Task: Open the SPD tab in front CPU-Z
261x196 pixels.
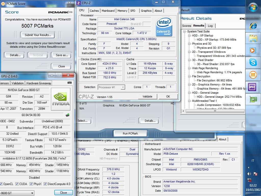Action: [133, 11]
